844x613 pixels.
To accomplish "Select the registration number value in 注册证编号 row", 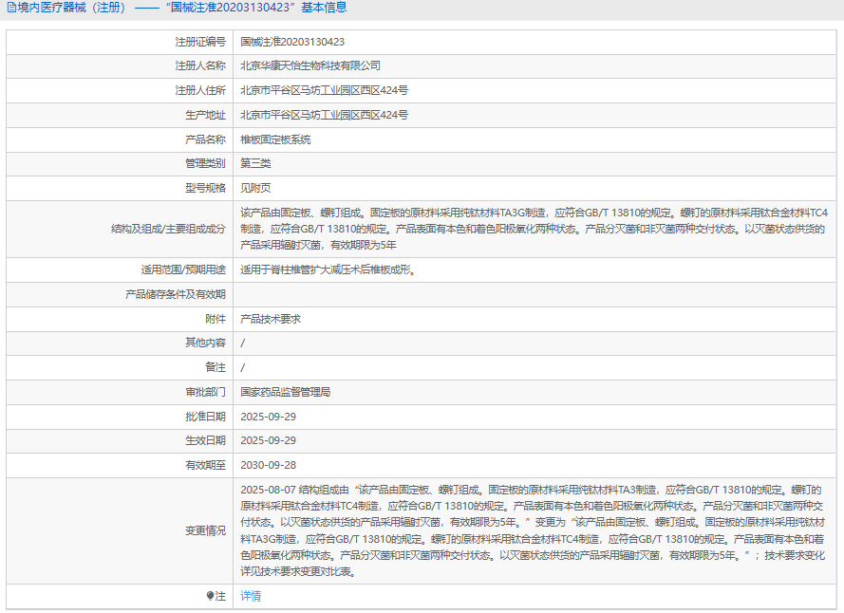I will [x=292, y=42].
